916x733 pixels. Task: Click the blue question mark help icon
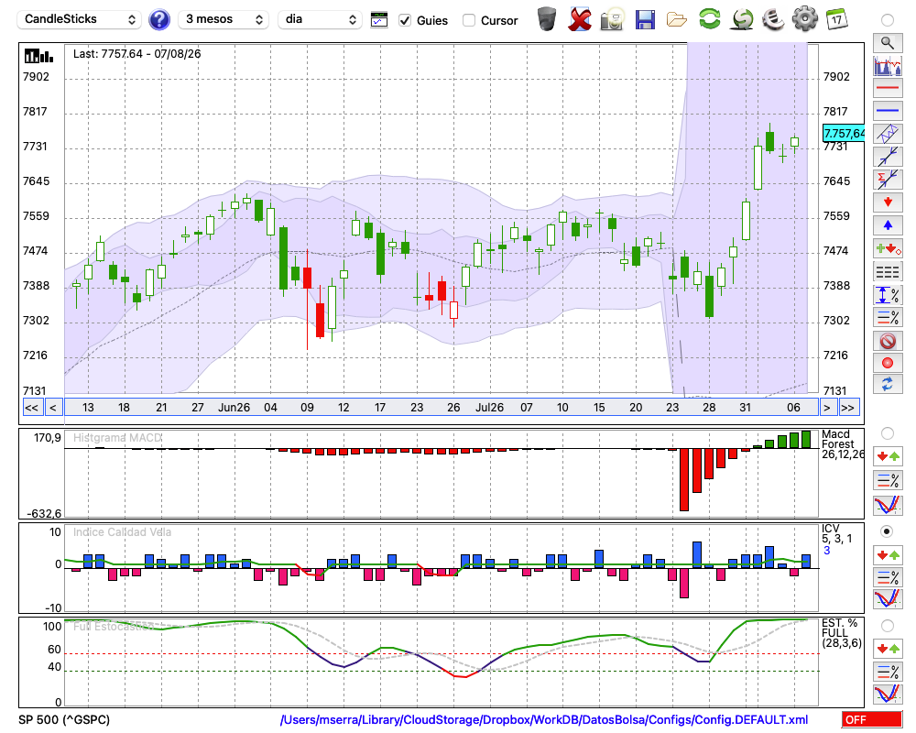coord(158,20)
